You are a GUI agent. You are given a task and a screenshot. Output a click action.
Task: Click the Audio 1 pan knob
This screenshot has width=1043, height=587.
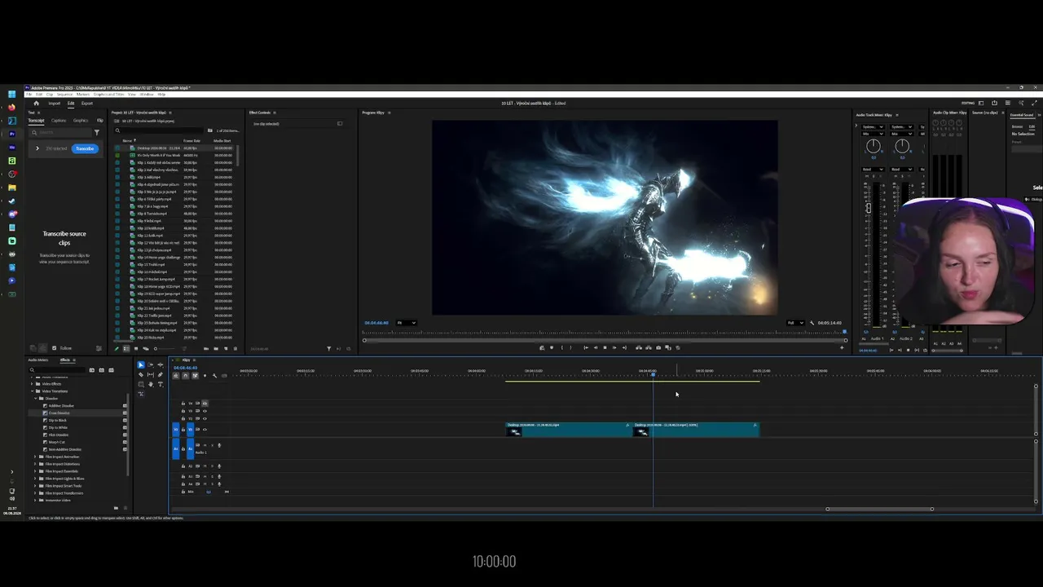[x=873, y=147]
